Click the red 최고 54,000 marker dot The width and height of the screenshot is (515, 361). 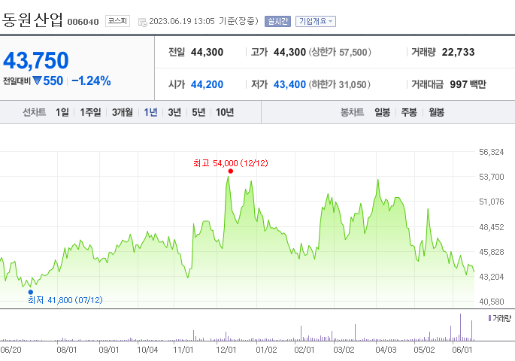pyautogui.click(x=231, y=171)
